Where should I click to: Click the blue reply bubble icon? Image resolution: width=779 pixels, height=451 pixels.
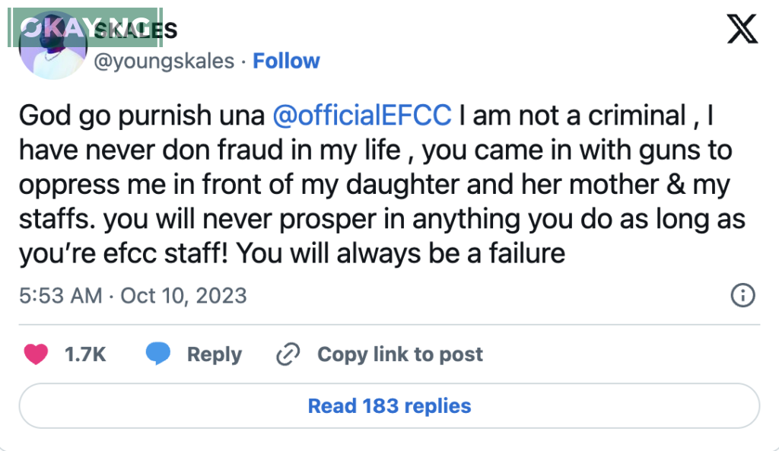(x=158, y=354)
